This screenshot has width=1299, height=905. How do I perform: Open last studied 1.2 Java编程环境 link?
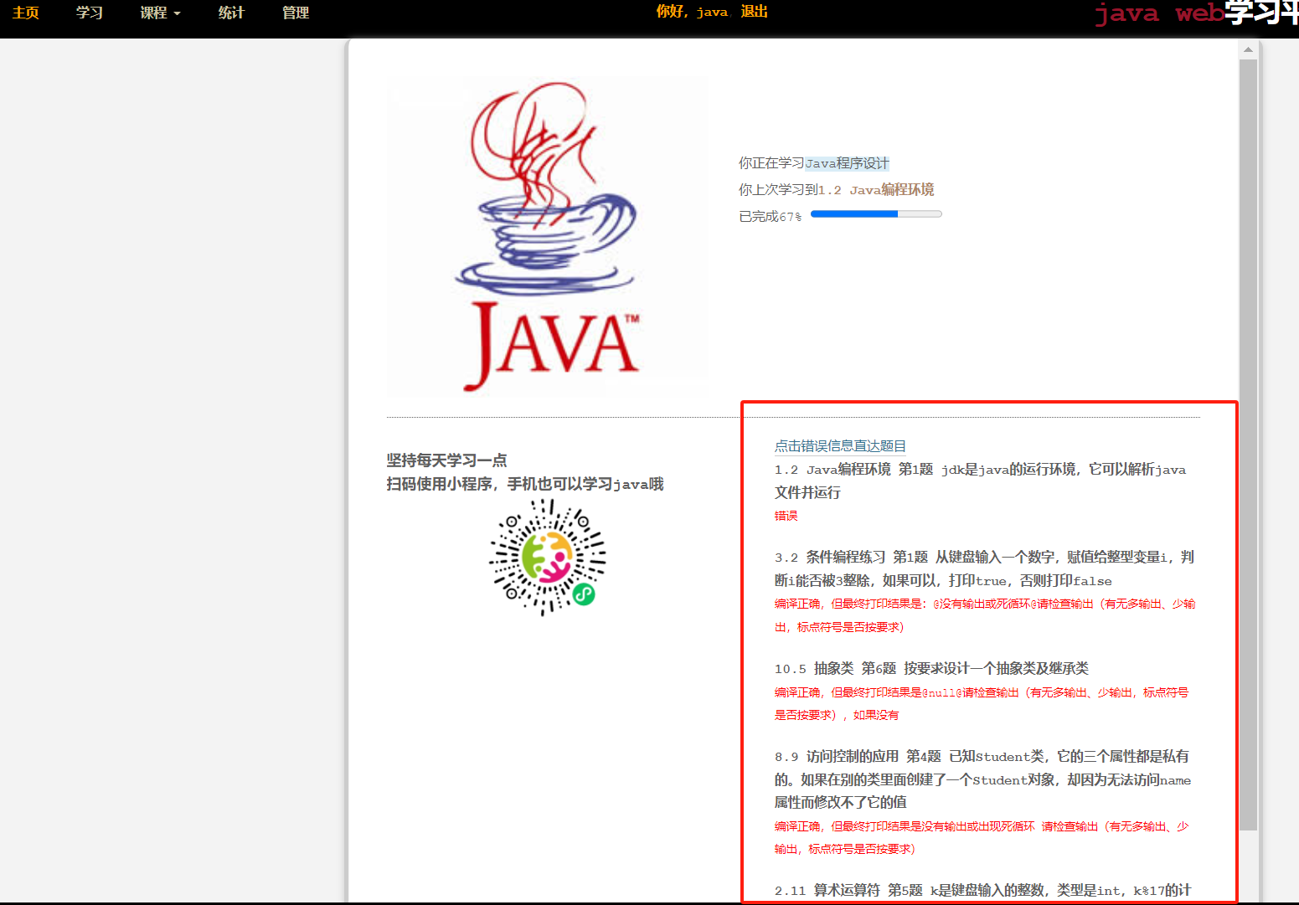[x=876, y=190]
